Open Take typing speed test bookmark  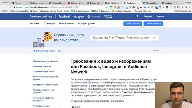pos(19,11)
